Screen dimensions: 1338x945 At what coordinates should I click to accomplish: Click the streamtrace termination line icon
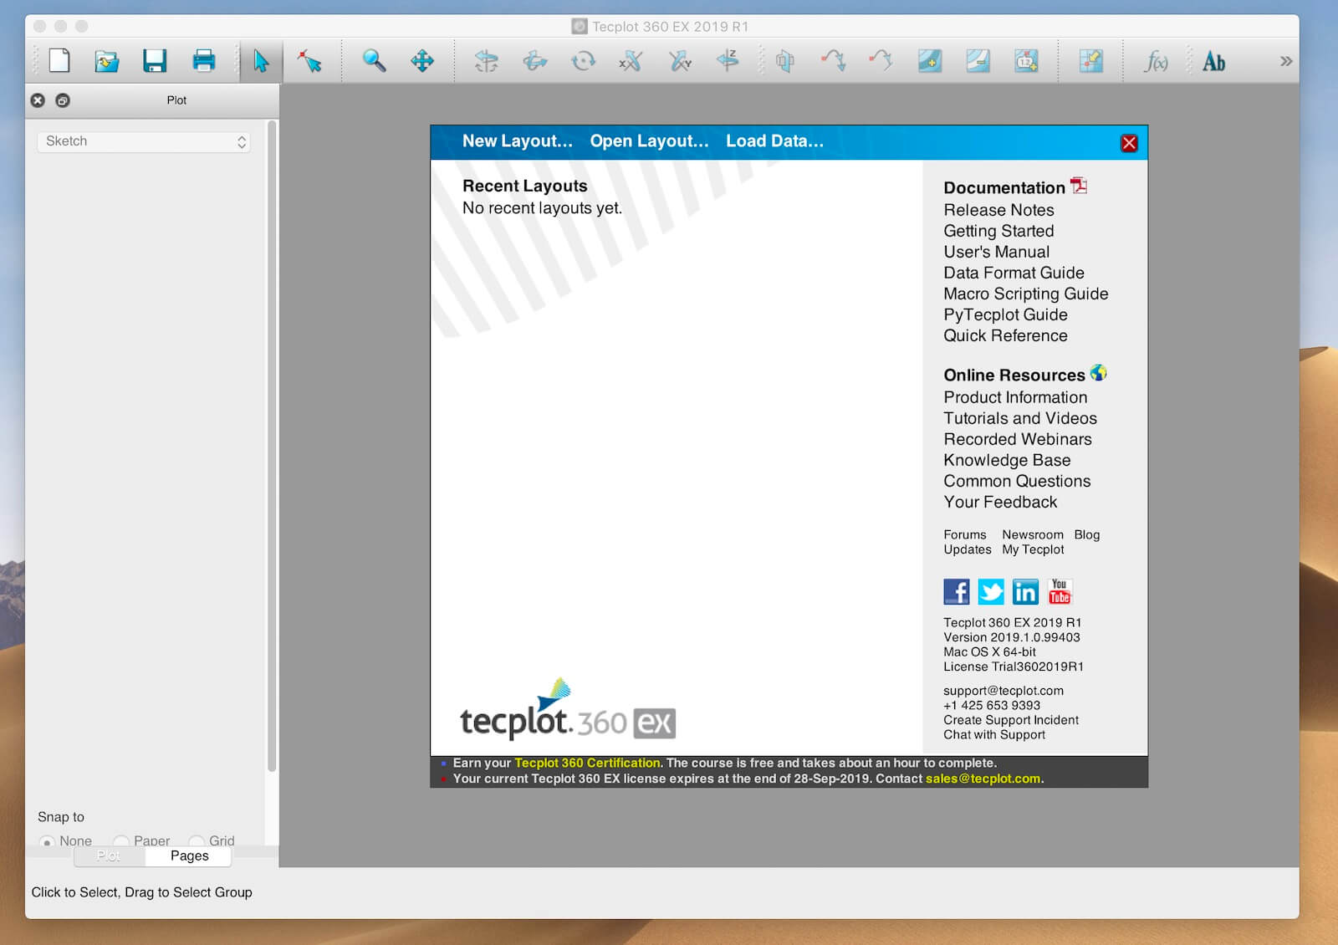(881, 61)
